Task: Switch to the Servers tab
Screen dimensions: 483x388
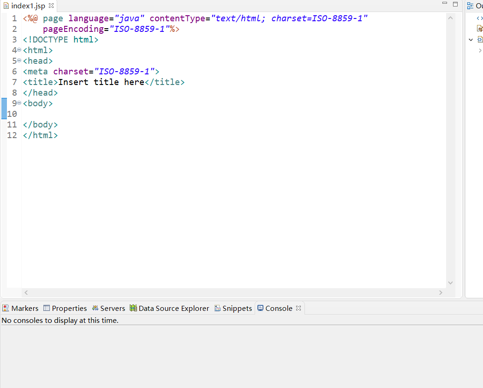Action: (108, 308)
